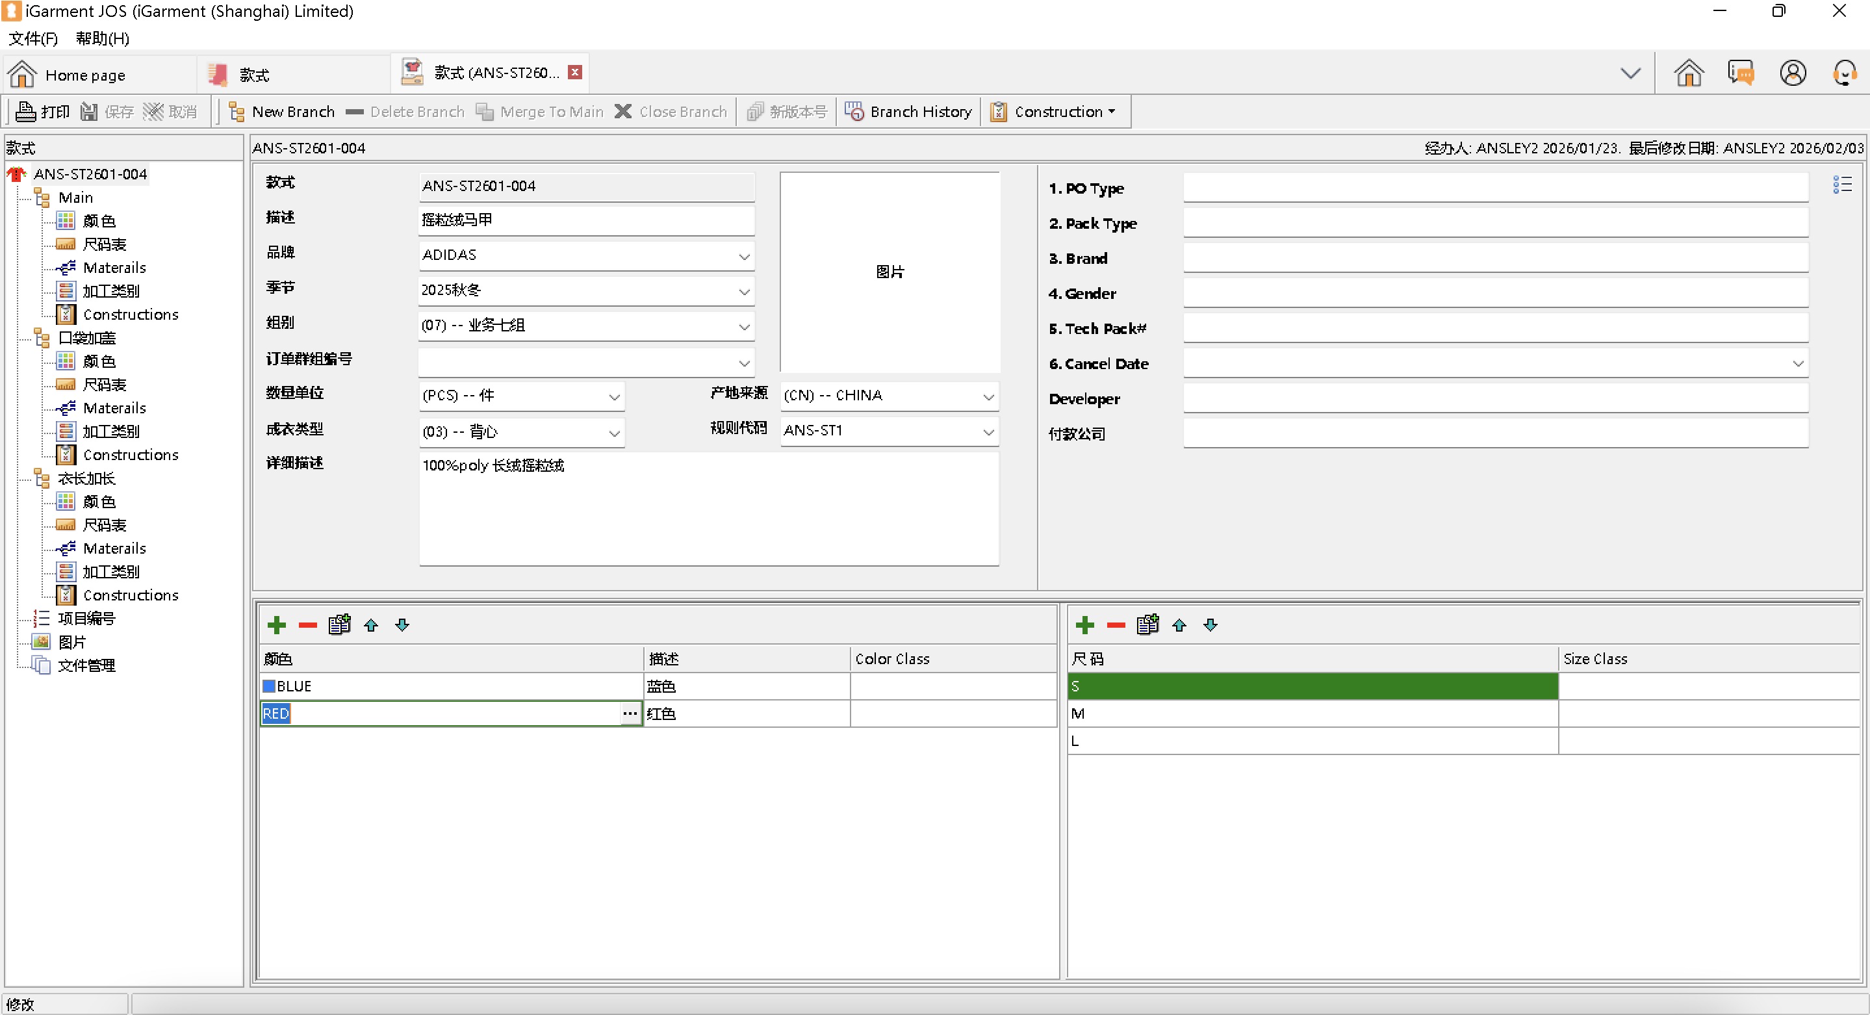1870x1015 pixels.
Task: Click the ellipsis button in RED cell
Action: click(x=630, y=713)
